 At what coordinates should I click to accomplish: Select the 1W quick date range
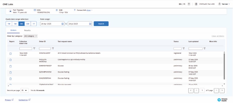[x=9, y=24]
